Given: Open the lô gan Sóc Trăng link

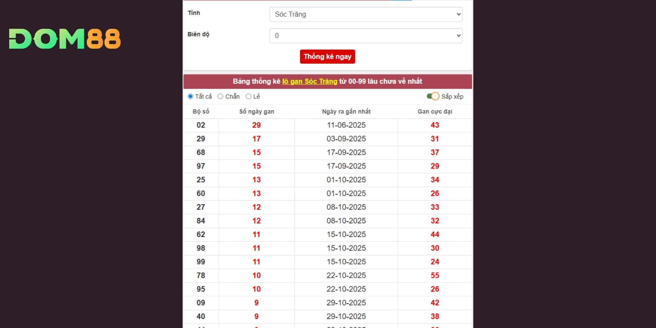Looking at the screenshot, I should pyautogui.click(x=309, y=81).
